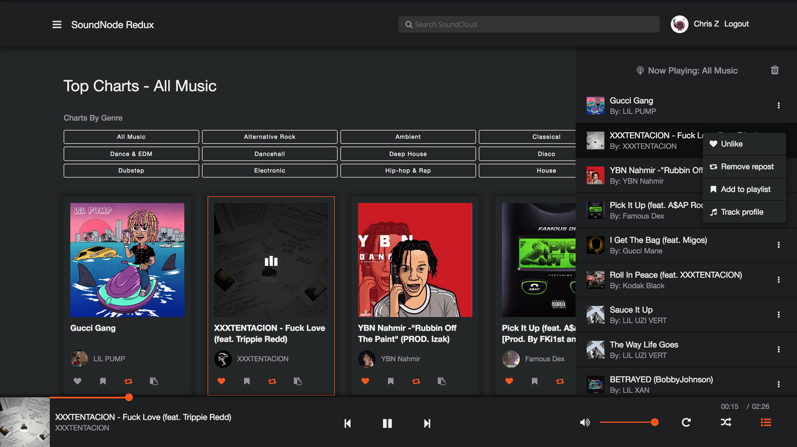The image size is (797, 447).
Task: Unlike the Pick It Up card
Action: tap(509, 381)
